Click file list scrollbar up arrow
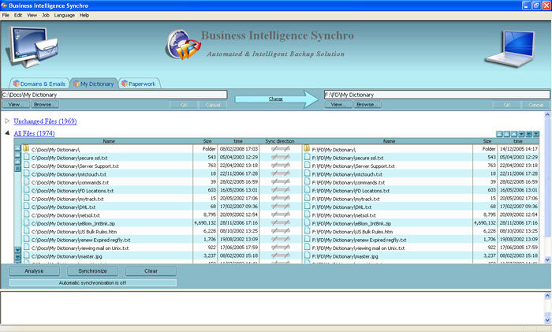552x332 pixels. (547, 115)
